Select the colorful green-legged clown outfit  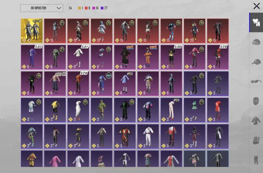32,136
